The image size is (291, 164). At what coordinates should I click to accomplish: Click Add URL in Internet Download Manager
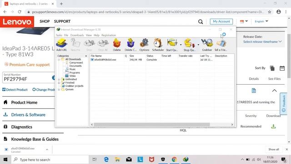tap(61, 45)
